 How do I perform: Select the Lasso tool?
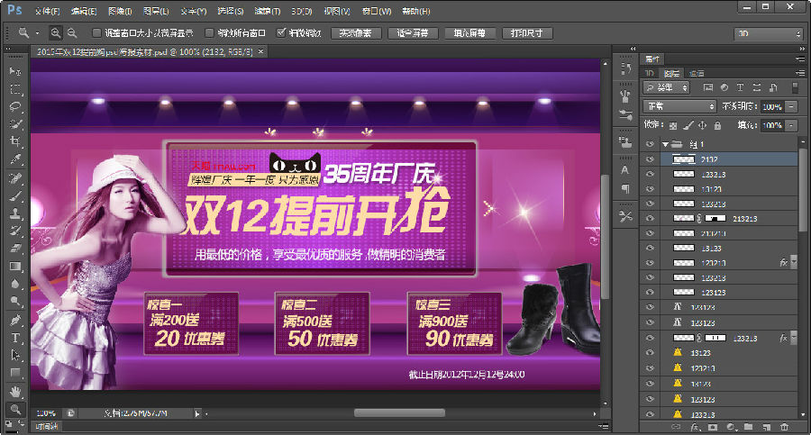15,106
